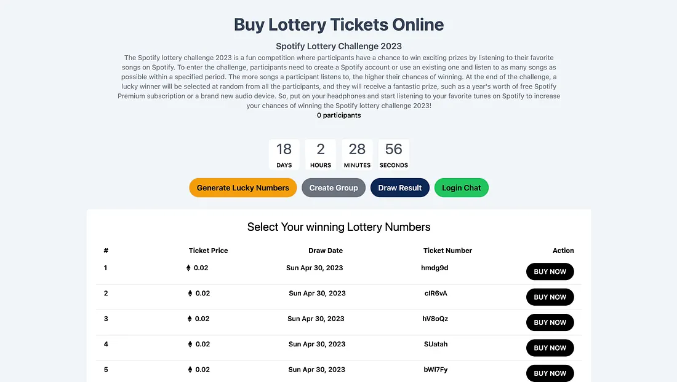Viewport: 677px width, 382px height.
Task: Click the Ethereum icon in row 1
Action: [x=188, y=268]
